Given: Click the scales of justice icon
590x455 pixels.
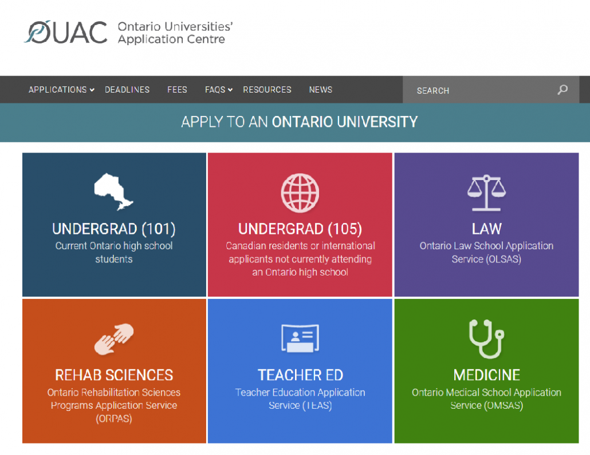Looking at the screenshot, I should tap(486, 193).
